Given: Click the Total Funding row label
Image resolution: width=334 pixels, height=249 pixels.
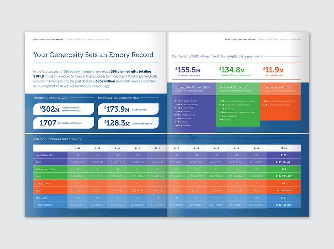Looking at the screenshot, I should tap(44, 205).
